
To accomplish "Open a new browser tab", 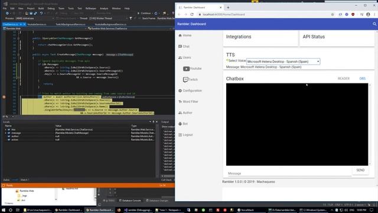I will coord(228,8).
